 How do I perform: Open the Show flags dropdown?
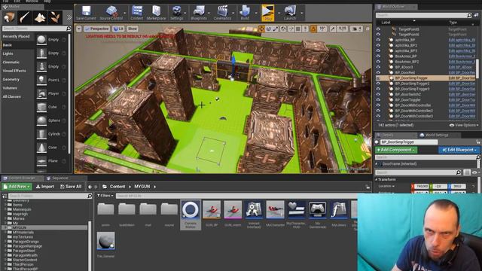tap(133, 29)
